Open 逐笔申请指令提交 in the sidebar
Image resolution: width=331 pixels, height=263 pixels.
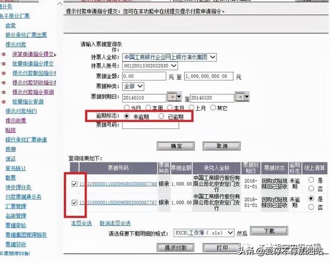tap(34, 54)
